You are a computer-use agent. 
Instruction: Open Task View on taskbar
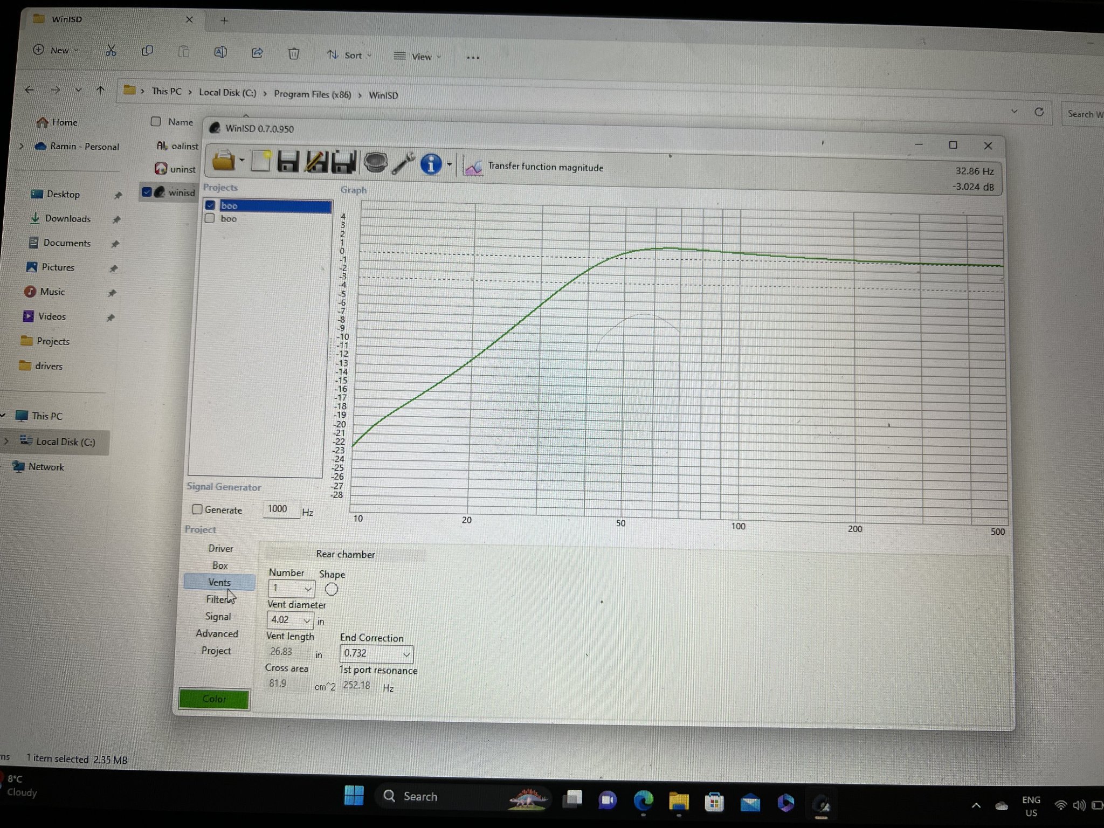572,799
